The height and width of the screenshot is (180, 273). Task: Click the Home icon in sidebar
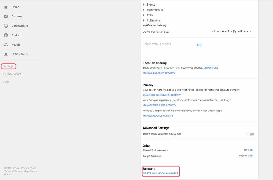tap(6, 7)
